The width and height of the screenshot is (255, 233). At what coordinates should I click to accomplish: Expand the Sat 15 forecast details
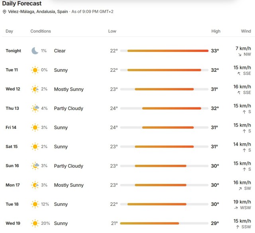point(128,147)
